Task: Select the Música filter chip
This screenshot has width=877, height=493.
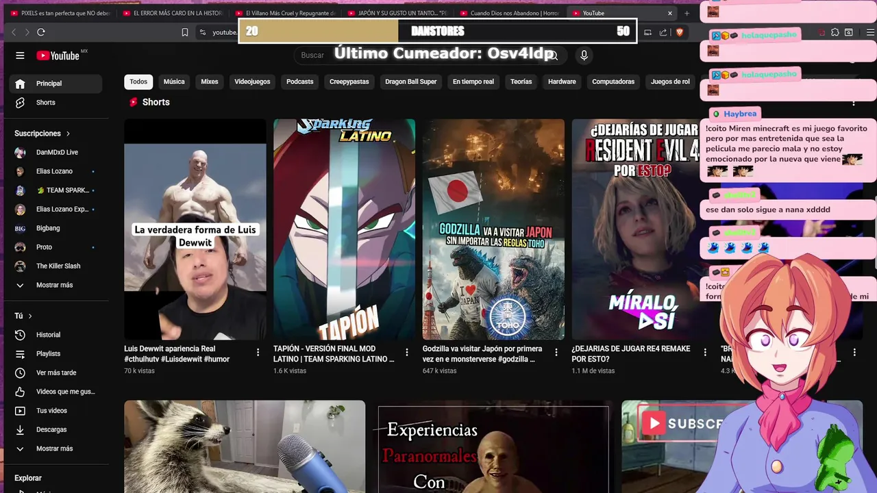Action: [174, 81]
